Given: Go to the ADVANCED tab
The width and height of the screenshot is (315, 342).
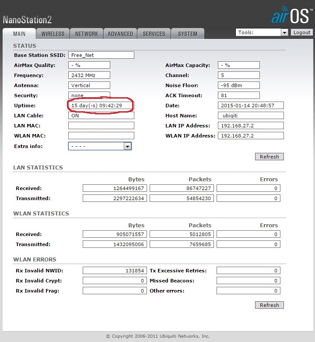Looking at the screenshot, I should coord(120,34).
